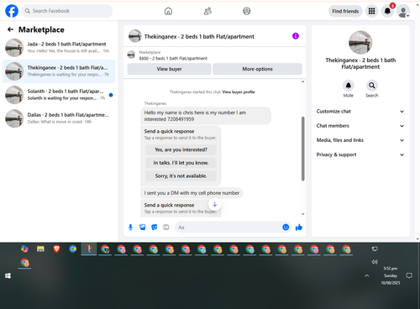Click the large profile picture in right panel
420x309 pixels.
click(360, 42)
